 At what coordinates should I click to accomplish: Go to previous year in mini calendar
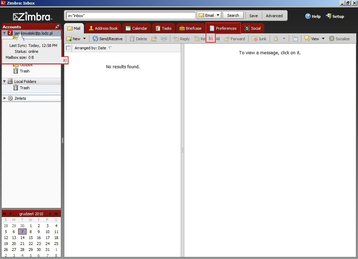[4, 214]
